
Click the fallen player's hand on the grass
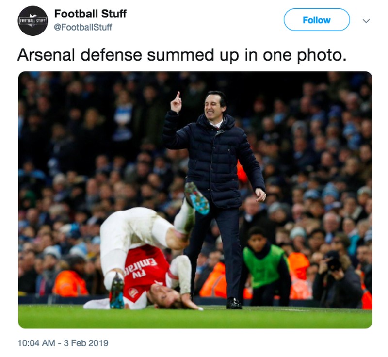(x=192, y=305)
